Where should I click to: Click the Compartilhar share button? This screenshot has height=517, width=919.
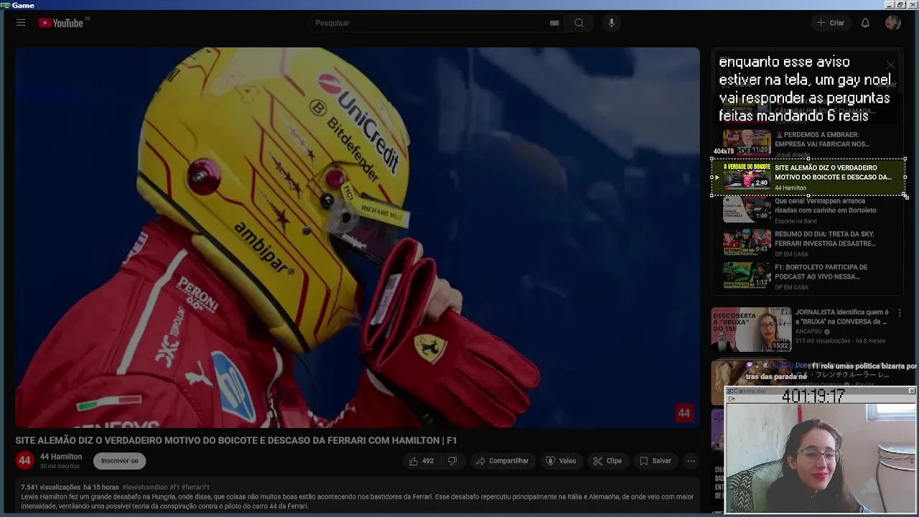pos(502,461)
